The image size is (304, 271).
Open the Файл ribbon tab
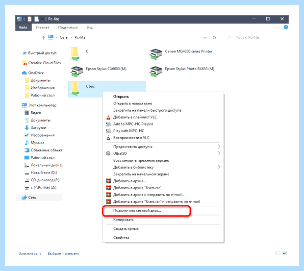click(x=23, y=27)
